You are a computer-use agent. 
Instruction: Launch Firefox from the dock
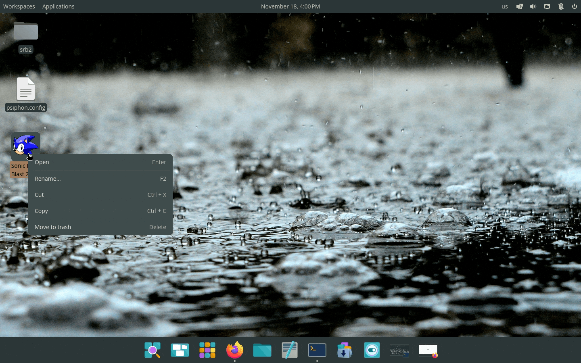(235, 350)
